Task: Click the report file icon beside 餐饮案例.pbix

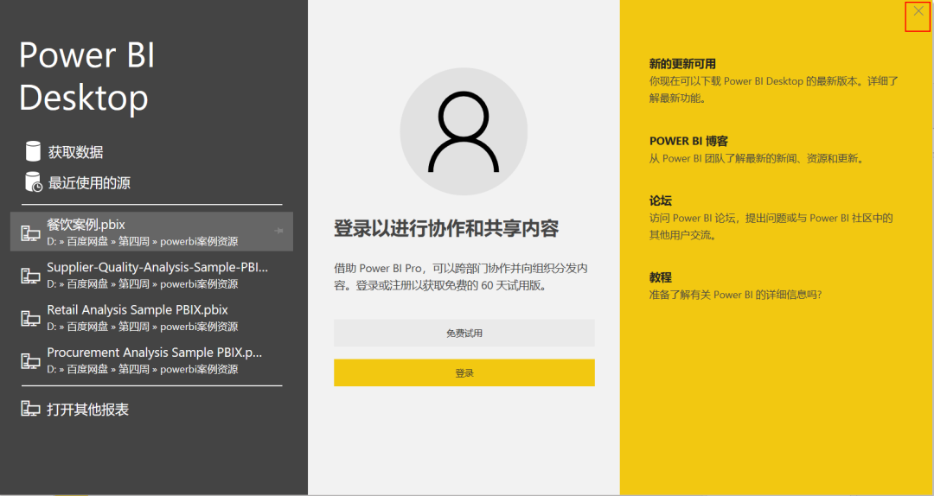Action: click(x=30, y=232)
